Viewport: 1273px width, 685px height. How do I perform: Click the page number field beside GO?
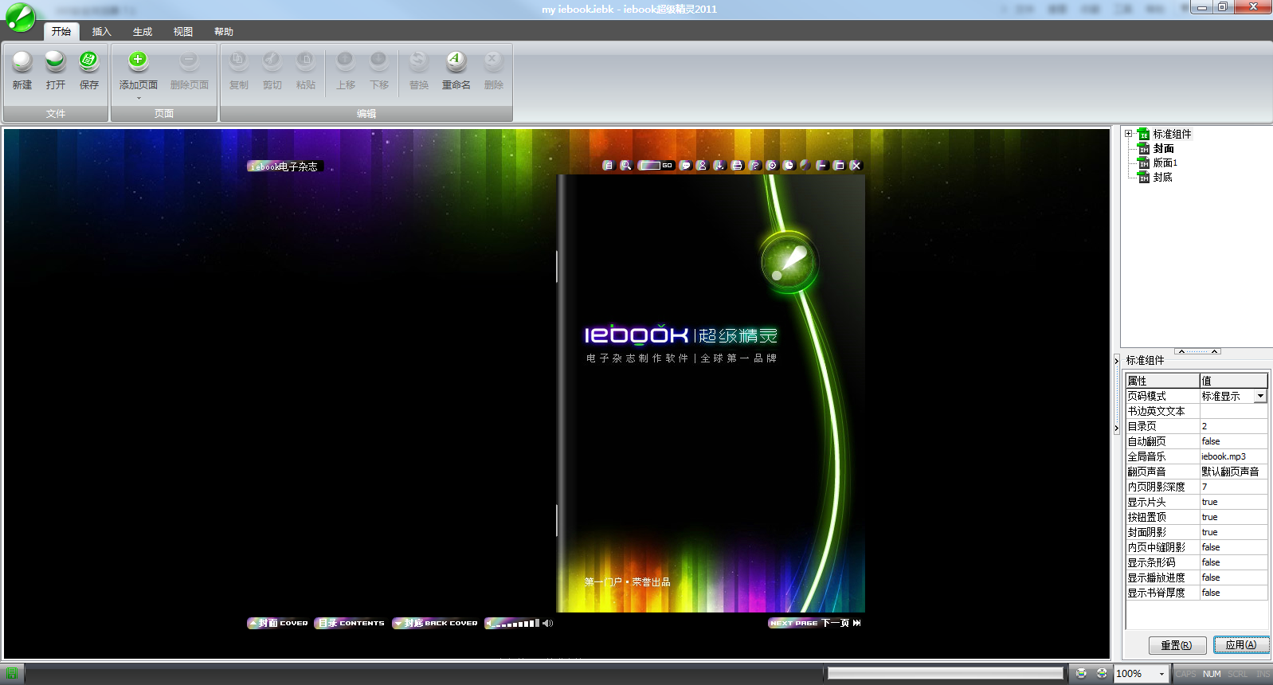coord(650,166)
